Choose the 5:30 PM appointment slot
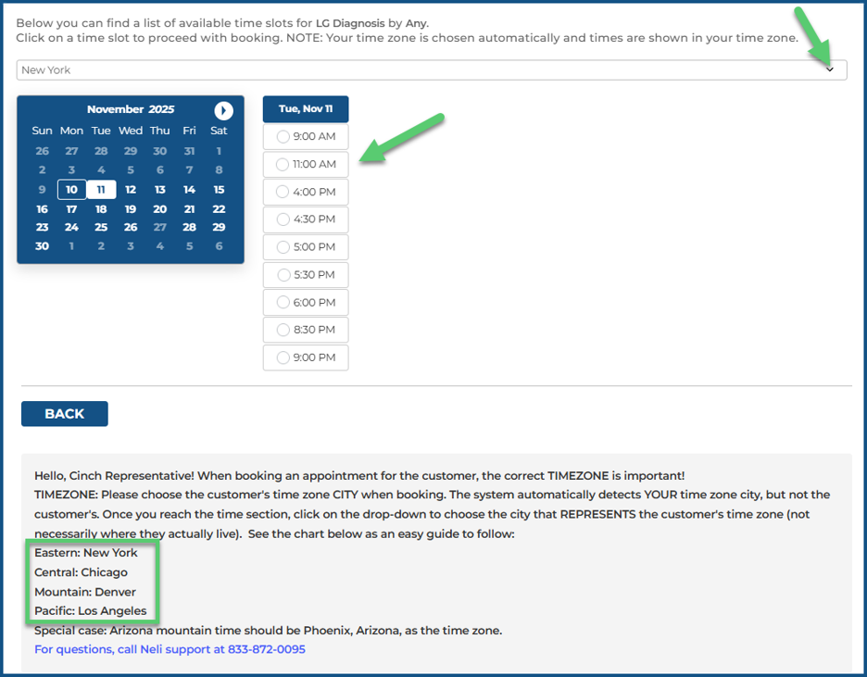Viewport: 867px width, 677px height. pyautogui.click(x=306, y=275)
